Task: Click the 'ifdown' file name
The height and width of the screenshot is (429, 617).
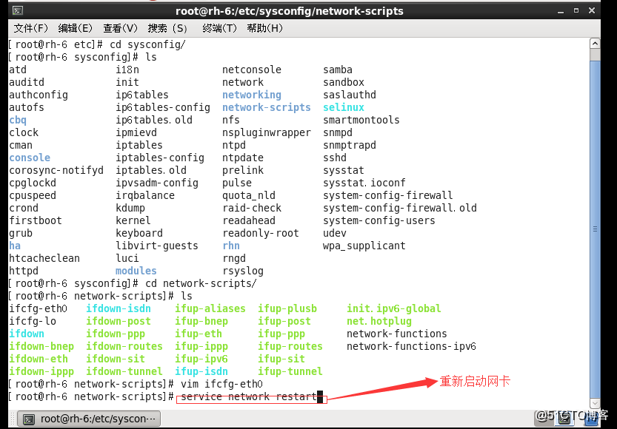Action: 27,334
